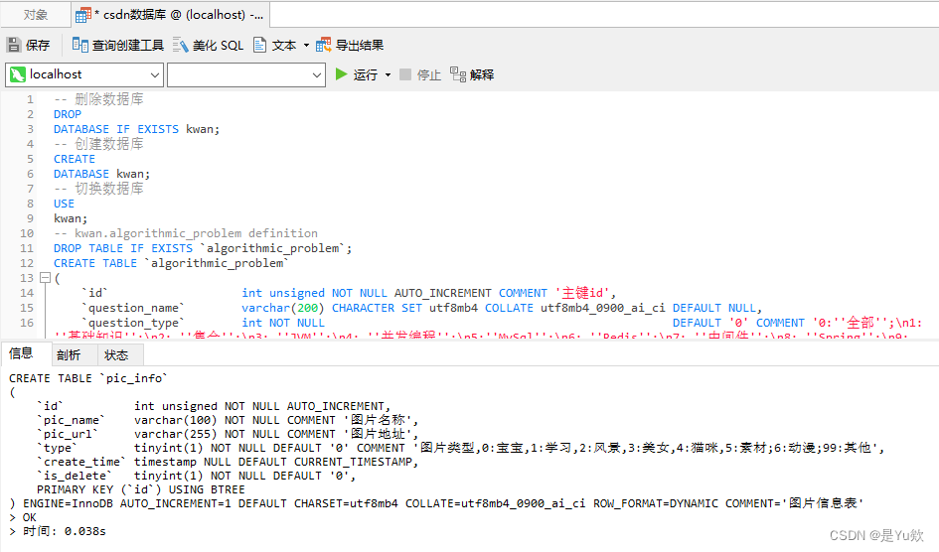The width and height of the screenshot is (939, 552).
Task: Click the 导出结果 button label
Action: coord(360,46)
